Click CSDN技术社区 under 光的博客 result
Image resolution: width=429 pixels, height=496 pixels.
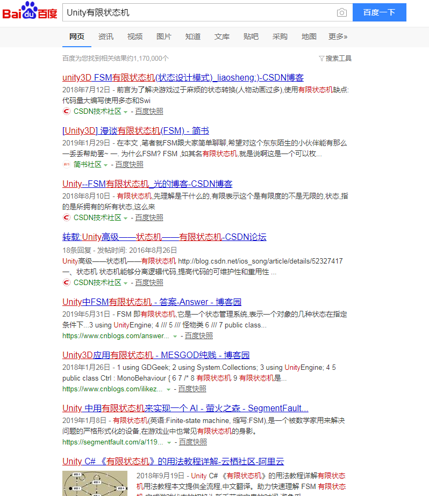tap(97, 217)
